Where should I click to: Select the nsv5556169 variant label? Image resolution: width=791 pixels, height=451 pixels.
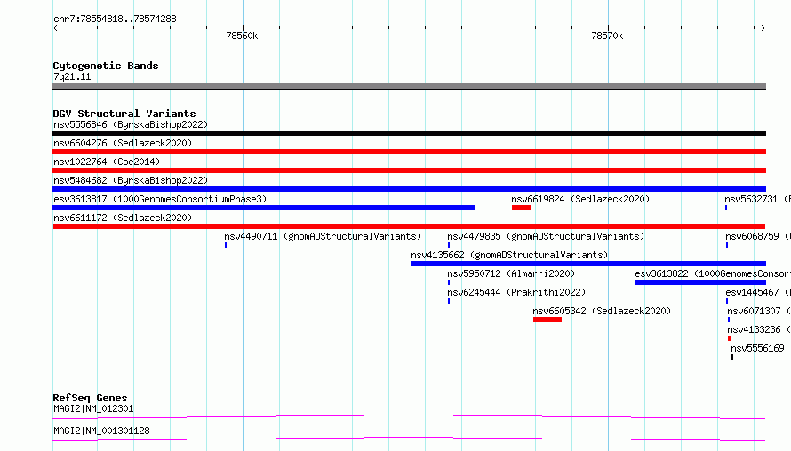tap(758, 348)
